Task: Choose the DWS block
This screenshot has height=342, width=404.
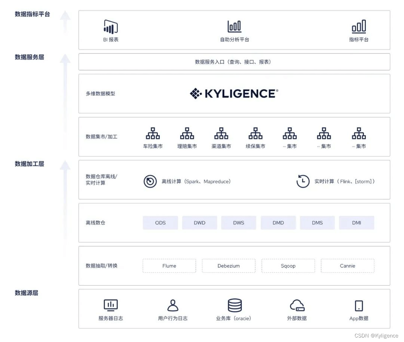Action: point(239,223)
